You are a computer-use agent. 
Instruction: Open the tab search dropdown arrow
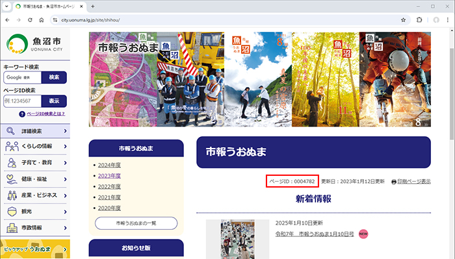pos(6,6)
